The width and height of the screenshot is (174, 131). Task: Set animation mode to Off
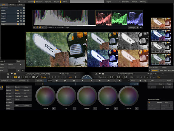(151, 102)
